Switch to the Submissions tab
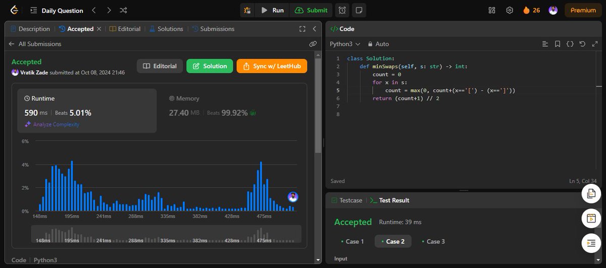This screenshot has width=606, height=268. 213,29
